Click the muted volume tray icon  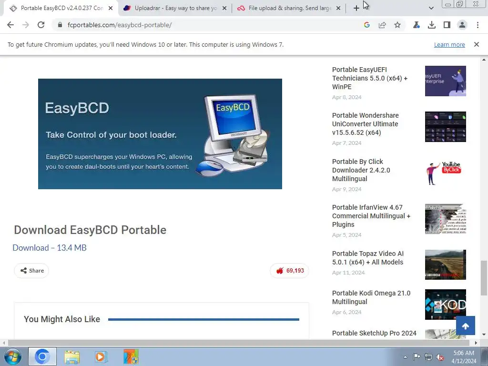click(440, 357)
